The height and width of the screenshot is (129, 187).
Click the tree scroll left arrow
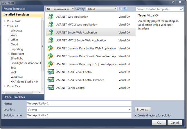3,92
